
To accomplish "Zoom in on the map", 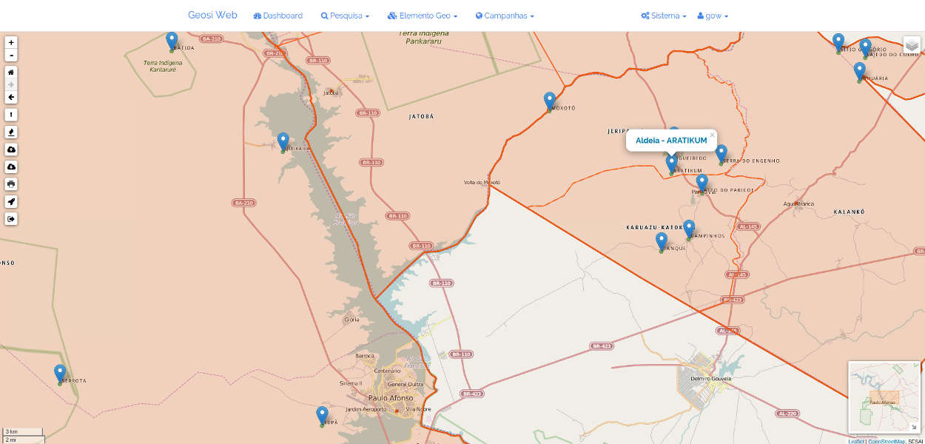I will click(x=11, y=43).
